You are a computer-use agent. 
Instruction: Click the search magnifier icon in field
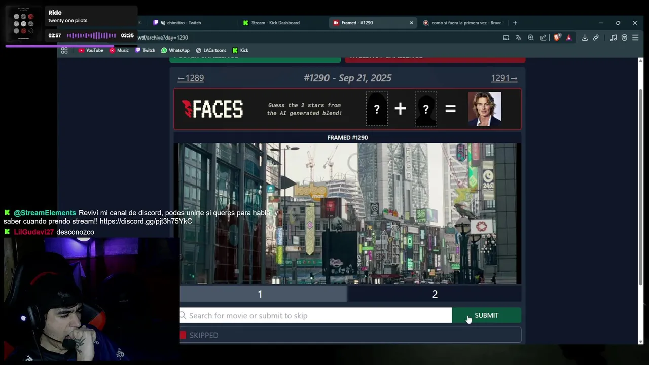[x=183, y=315]
